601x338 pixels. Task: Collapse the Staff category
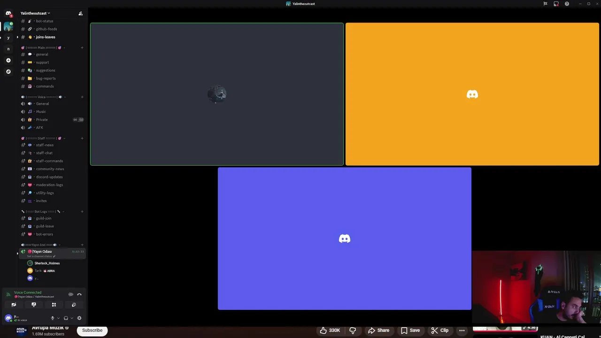point(43,138)
